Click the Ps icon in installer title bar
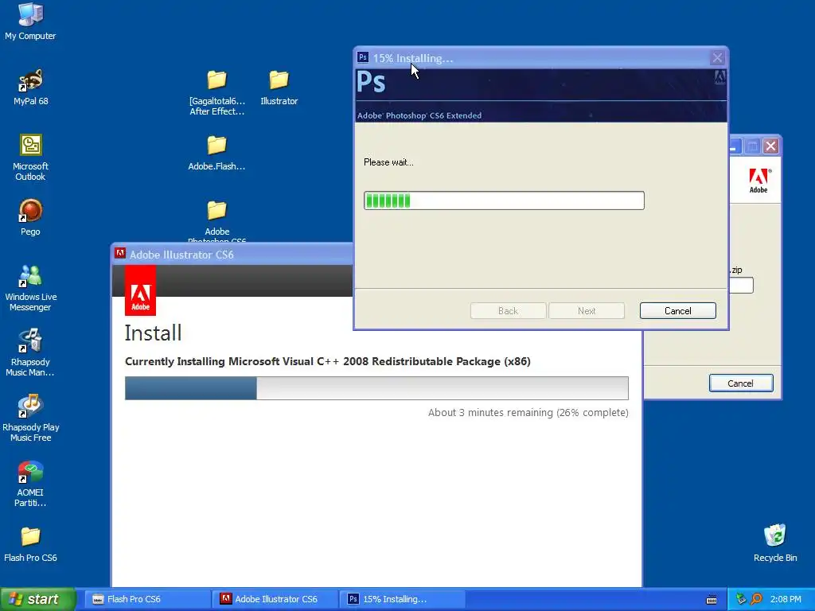 (x=363, y=57)
